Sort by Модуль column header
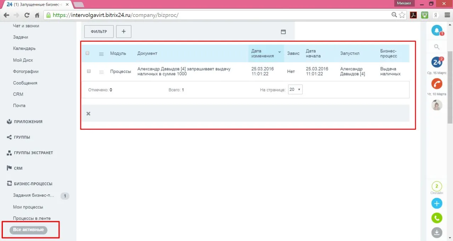The width and height of the screenshot is (453, 241). (118, 53)
